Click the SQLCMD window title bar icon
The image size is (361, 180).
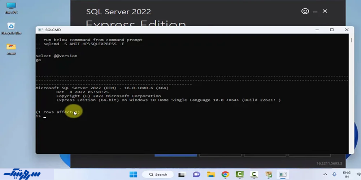40,30
